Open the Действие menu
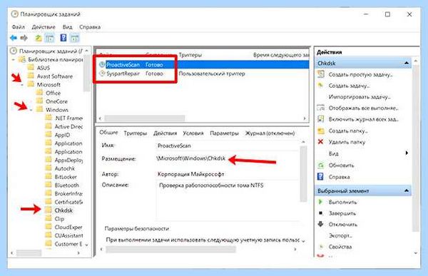This screenshot has width=428, height=276. (x=44, y=27)
